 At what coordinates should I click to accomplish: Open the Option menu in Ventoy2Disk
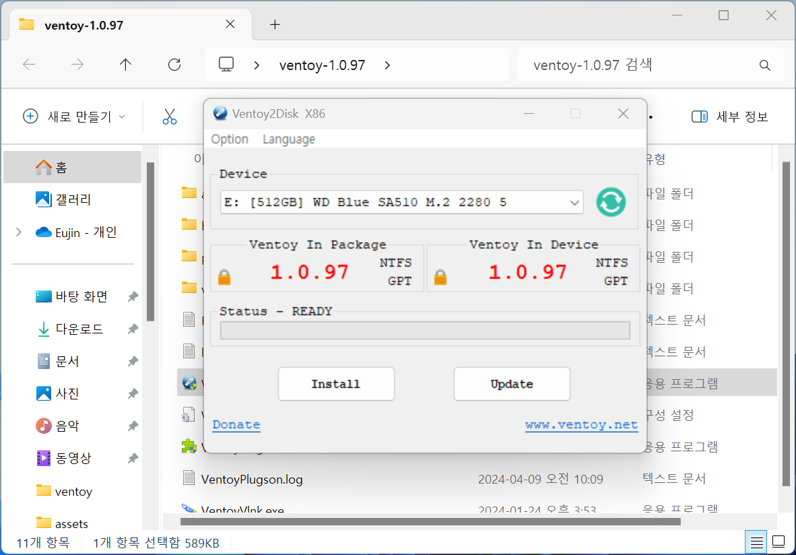click(229, 139)
